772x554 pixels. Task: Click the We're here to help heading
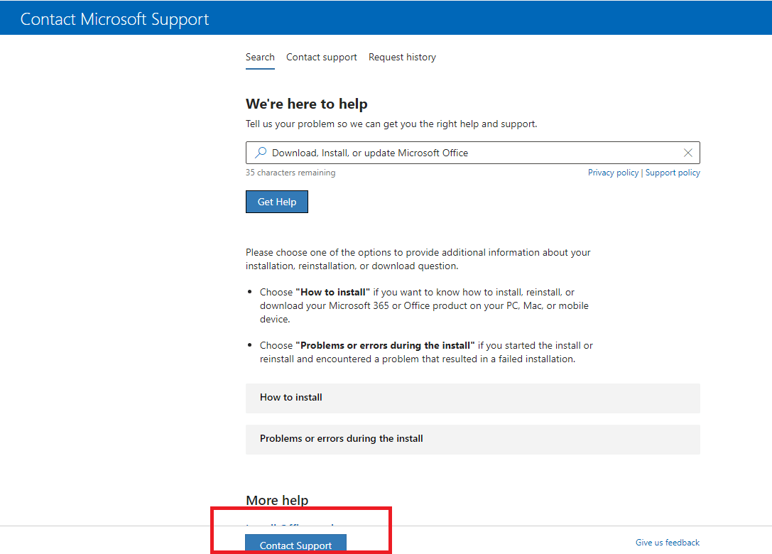[307, 104]
